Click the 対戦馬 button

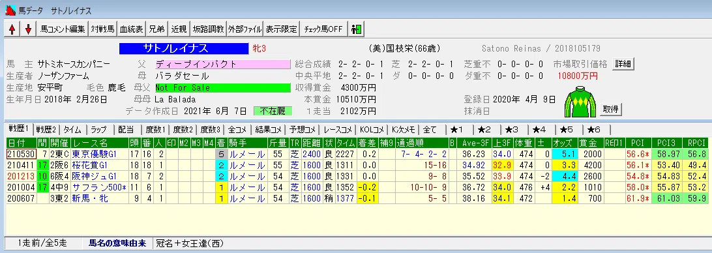pyautogui.click(x=102, y=29)
